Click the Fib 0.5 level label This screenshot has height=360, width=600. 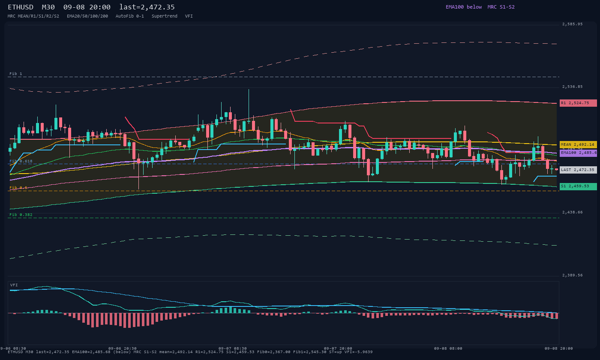point(18,188)
